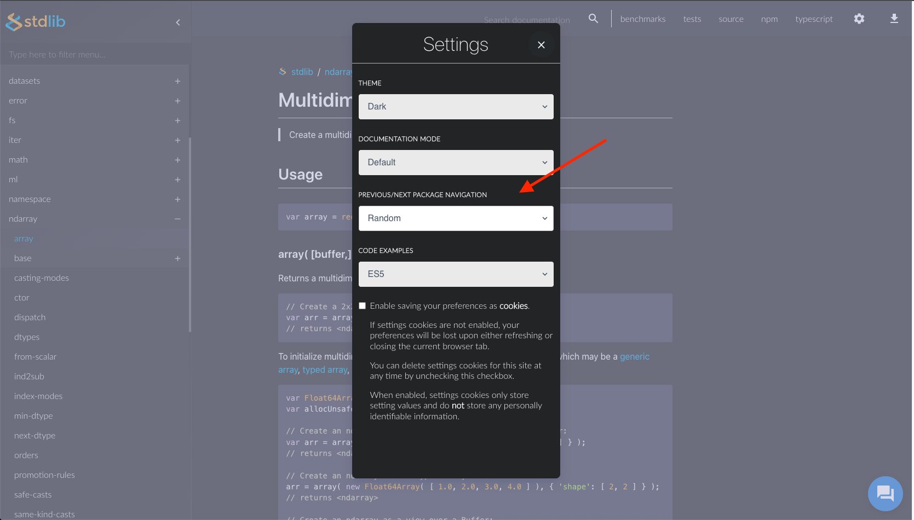
Task: Select casting-modes in sidebar
Action: point(42,278)
